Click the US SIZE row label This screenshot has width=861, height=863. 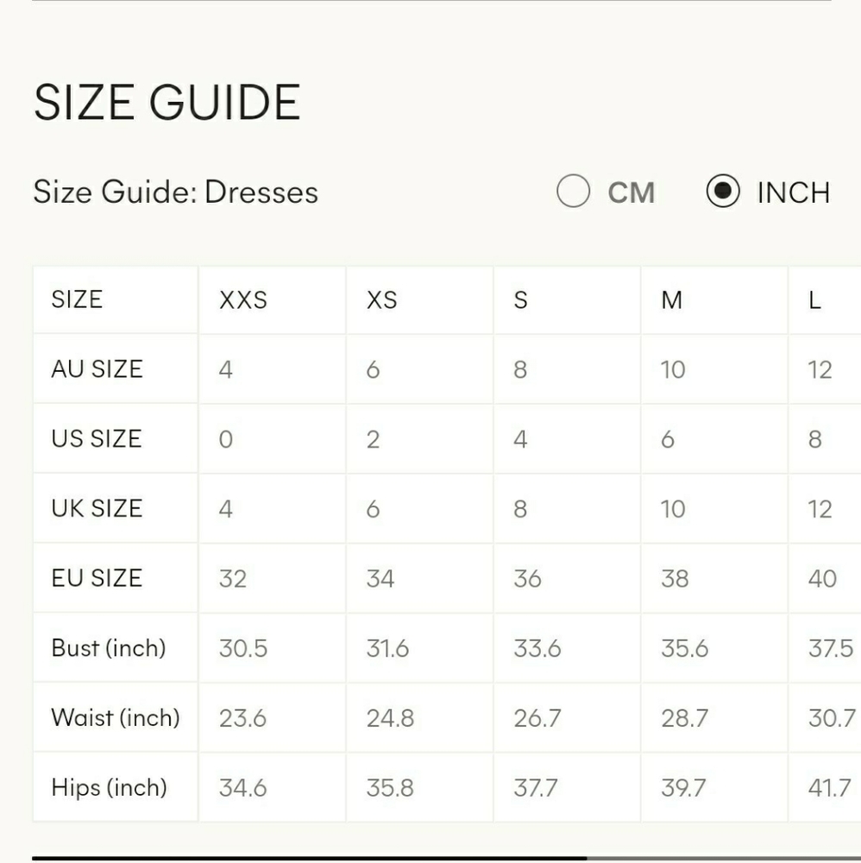click(x=97, y=438)
